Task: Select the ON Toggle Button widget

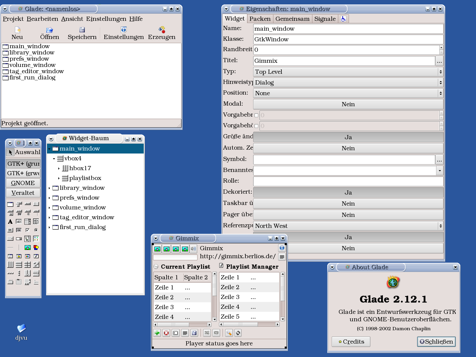Action: click(19, 230)
